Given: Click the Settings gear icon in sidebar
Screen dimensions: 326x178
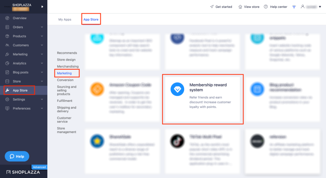Looking at the screenshot, I should pyautogui.click(x=7, y=99).
